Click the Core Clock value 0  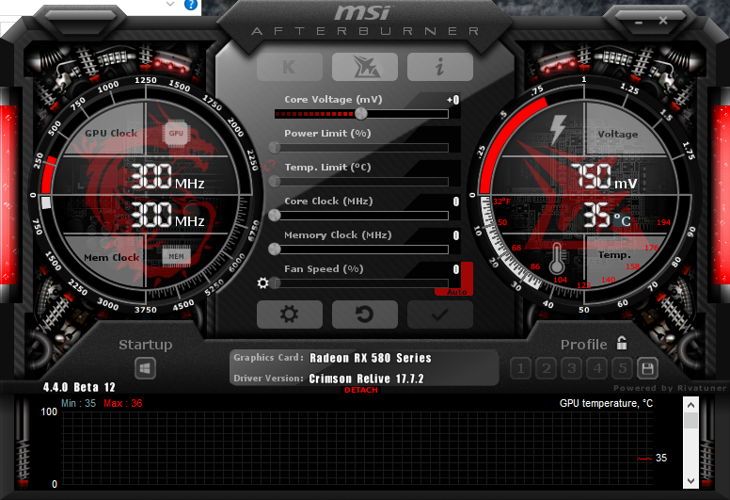point(456,202)
